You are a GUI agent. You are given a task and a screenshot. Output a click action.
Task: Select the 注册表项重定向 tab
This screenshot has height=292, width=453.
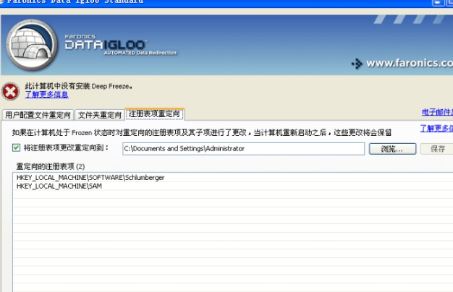click(x=155, y=114)
